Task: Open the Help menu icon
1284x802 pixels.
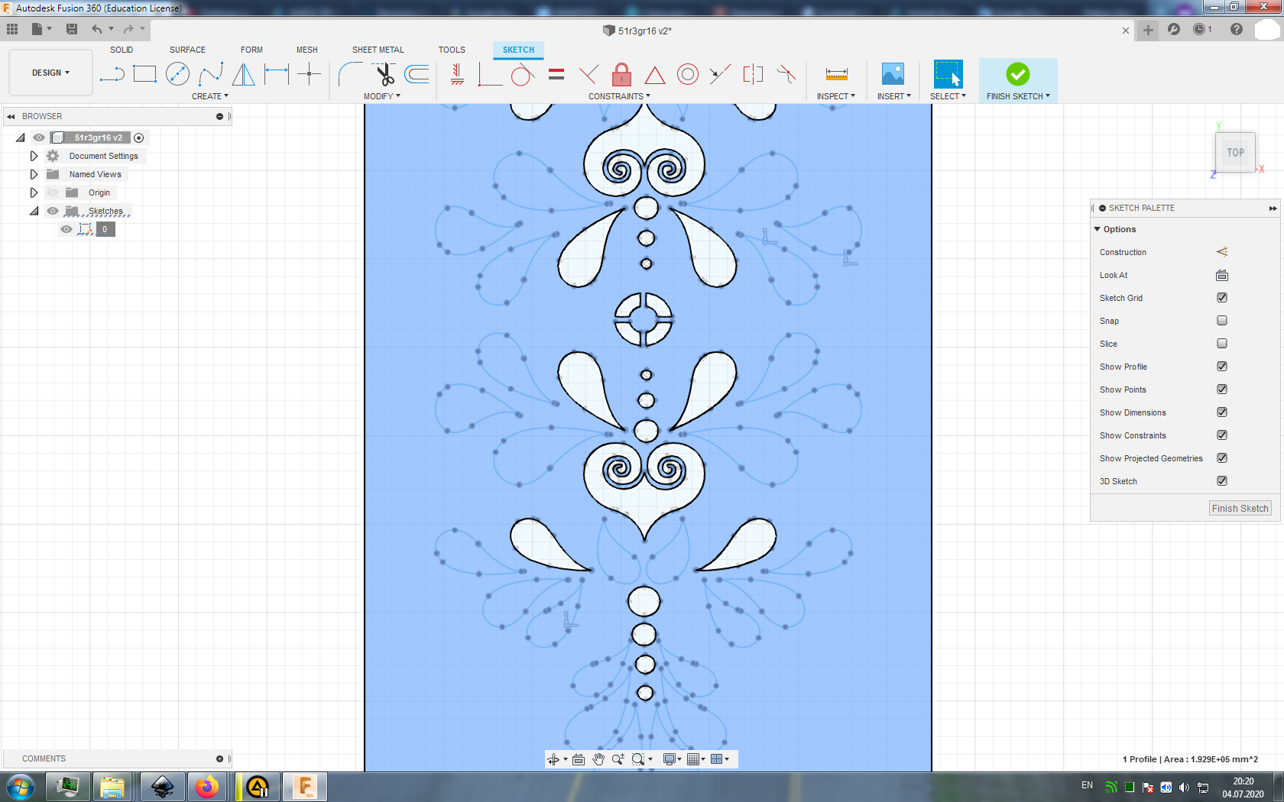Action: point(1237,29)
